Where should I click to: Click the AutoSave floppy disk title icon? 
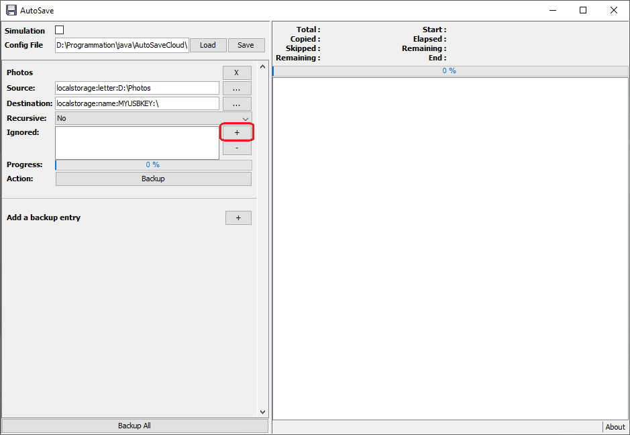(x=11, y=11)
